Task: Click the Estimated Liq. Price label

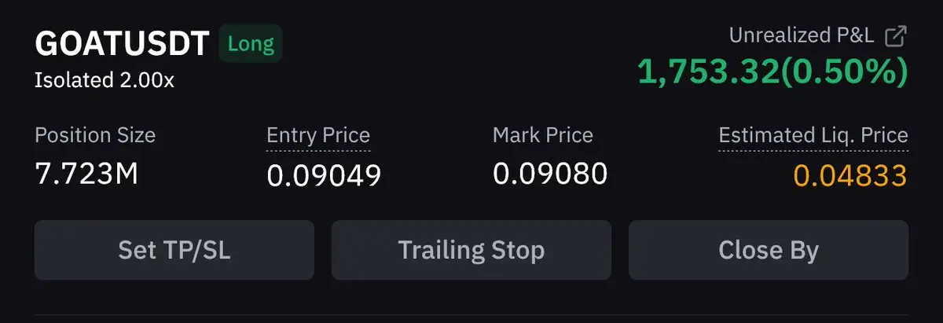Action: click(813, 136)
